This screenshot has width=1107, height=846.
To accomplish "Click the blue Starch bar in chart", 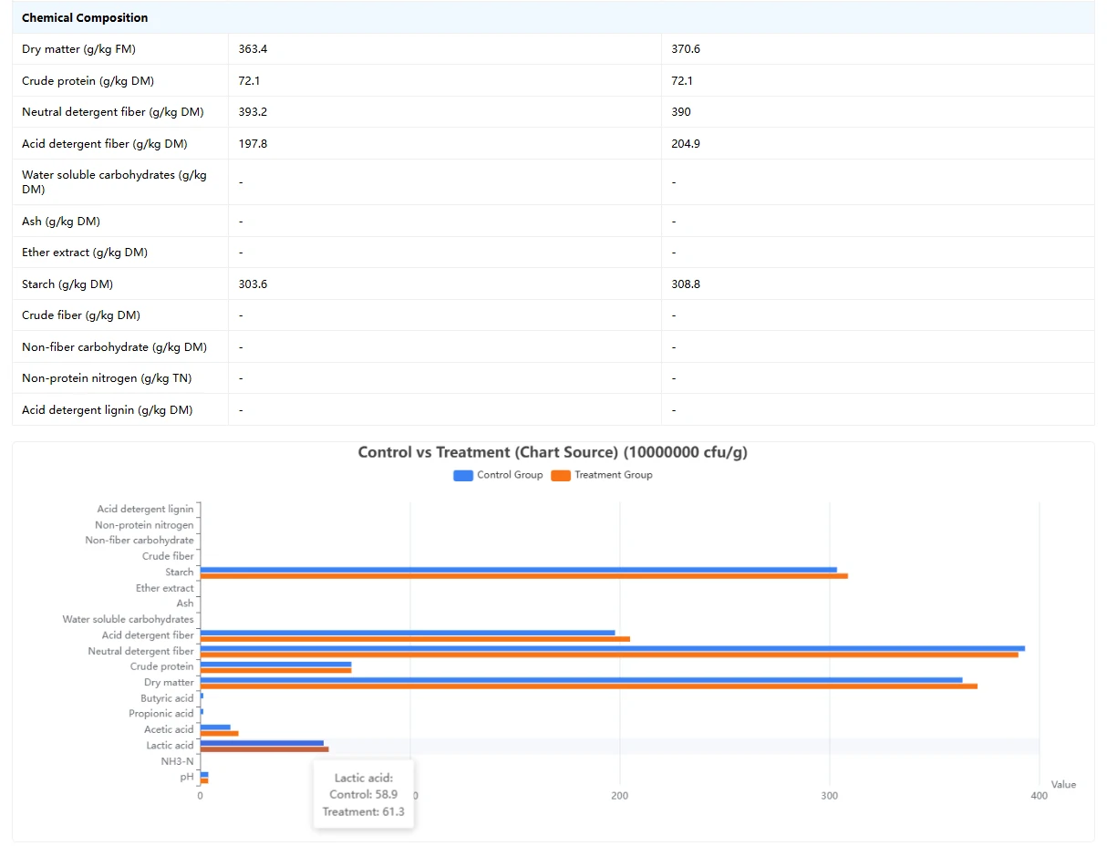I will pos(518,570).
